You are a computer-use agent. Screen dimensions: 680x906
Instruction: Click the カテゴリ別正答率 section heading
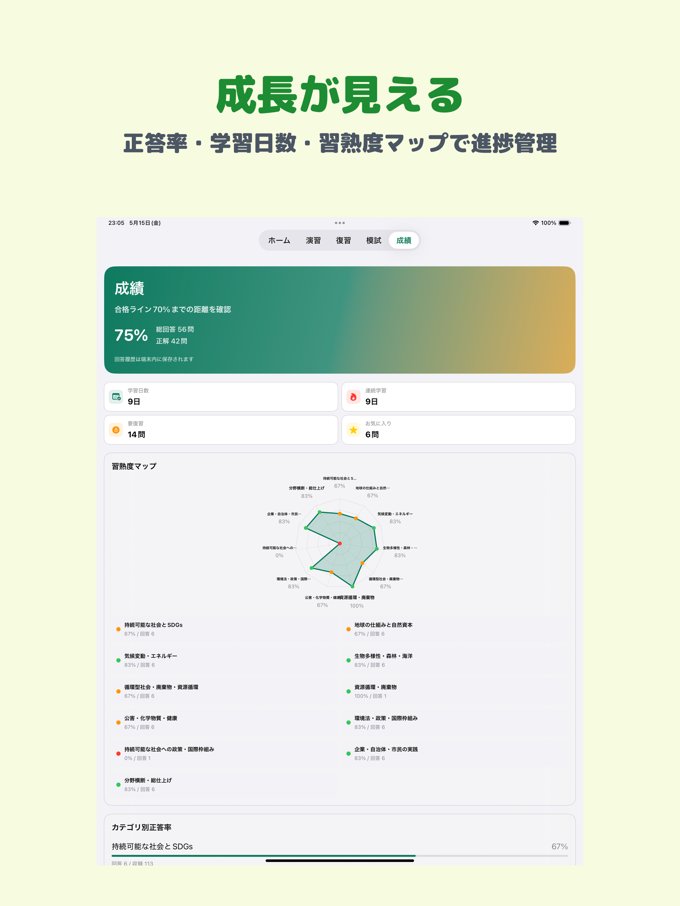(141, 827)
